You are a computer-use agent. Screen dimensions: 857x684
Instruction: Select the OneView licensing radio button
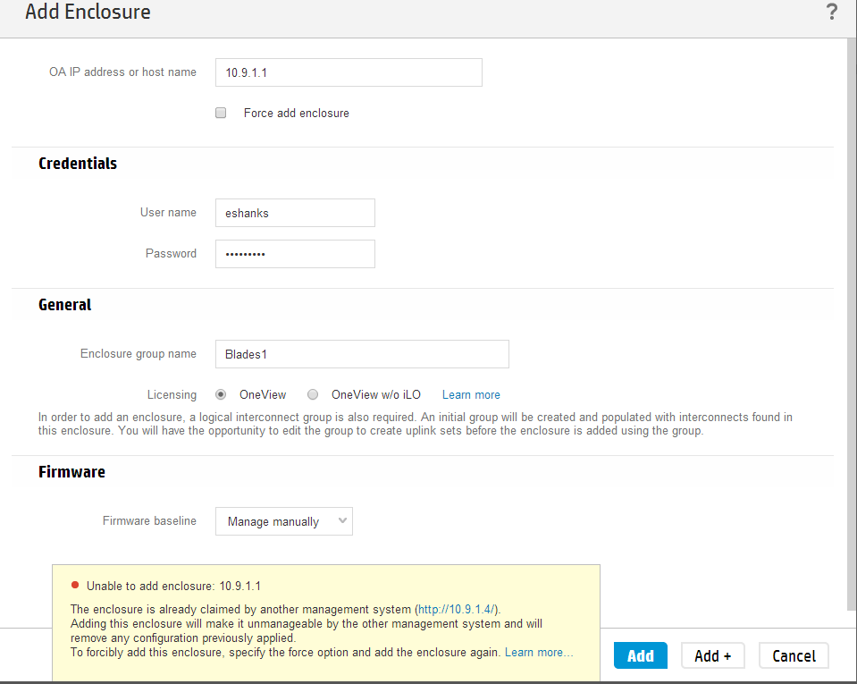[221, 394]
